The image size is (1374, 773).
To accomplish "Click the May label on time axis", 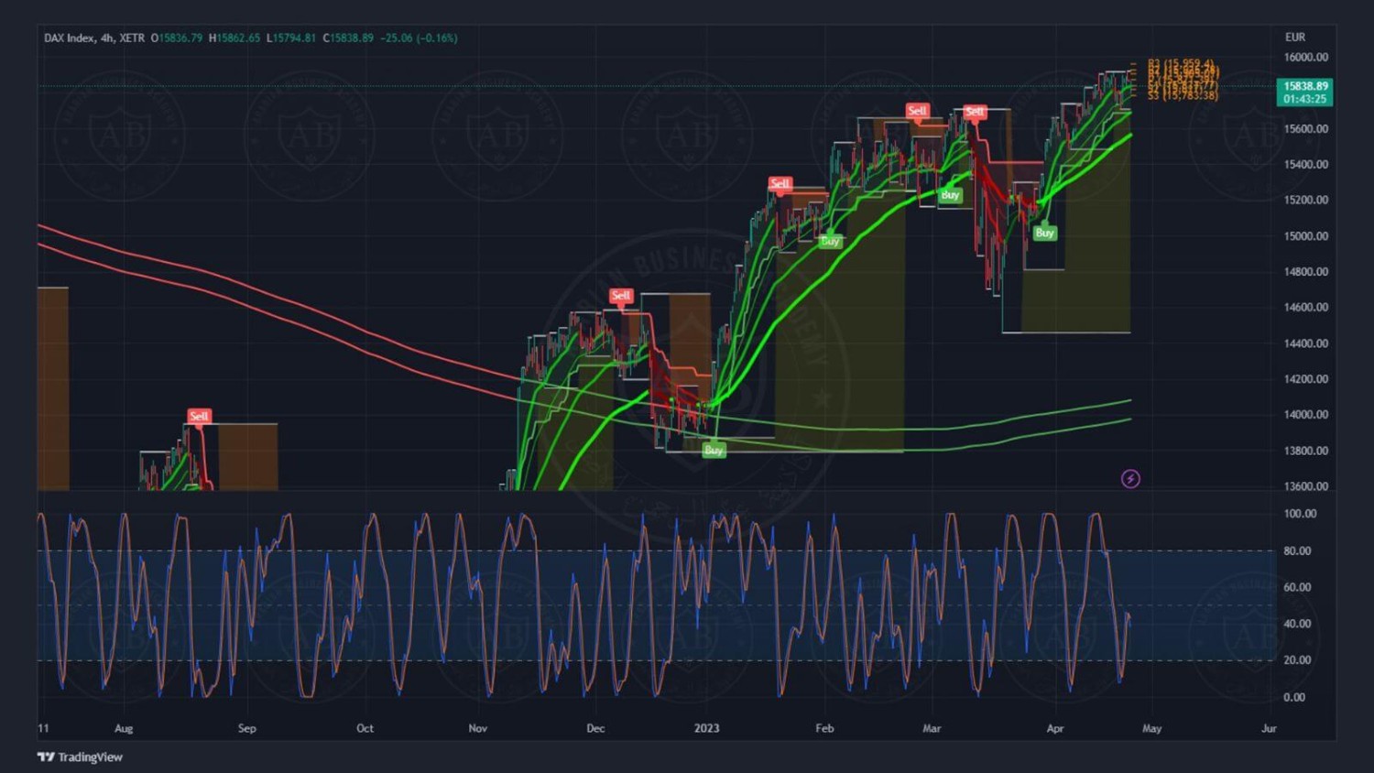I will (x=1152, y=729).
